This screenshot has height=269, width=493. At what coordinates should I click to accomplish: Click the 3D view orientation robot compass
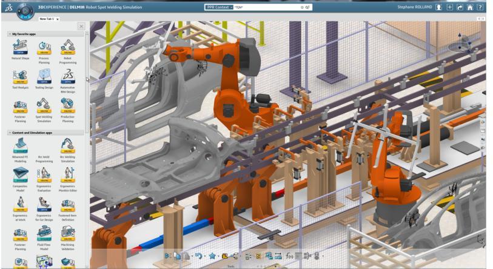(x=460, y=44)
